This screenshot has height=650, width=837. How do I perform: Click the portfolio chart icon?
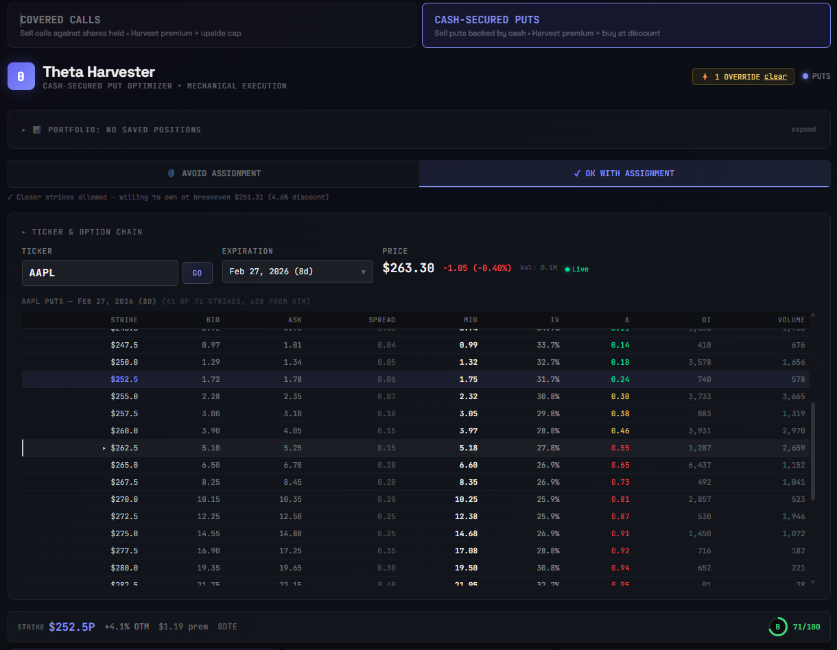click(36, 129)
